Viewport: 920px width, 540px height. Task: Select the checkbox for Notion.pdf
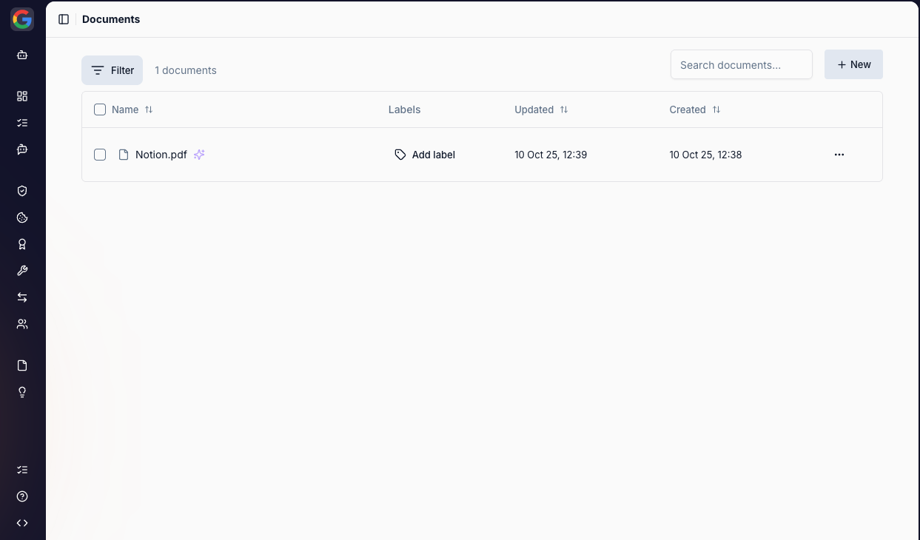pos(100,155)
